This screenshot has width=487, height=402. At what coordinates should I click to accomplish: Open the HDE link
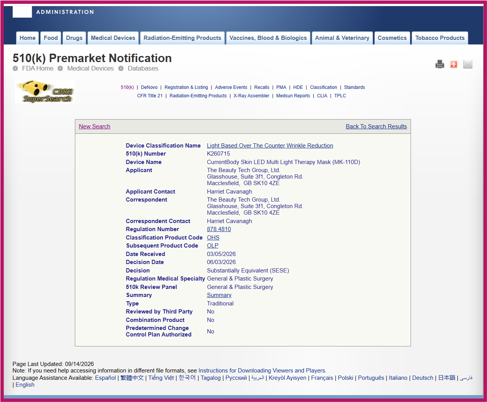pyautogui.click(x=298, y=87)
